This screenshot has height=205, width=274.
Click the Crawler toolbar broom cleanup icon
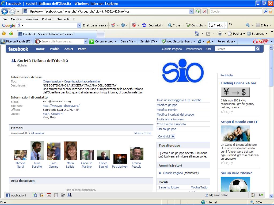pos(208,41)
